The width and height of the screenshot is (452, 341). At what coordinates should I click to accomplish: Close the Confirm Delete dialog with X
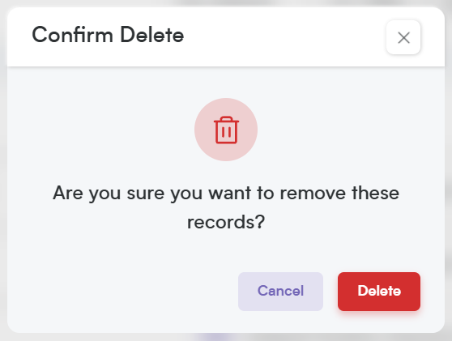(403, 37)
